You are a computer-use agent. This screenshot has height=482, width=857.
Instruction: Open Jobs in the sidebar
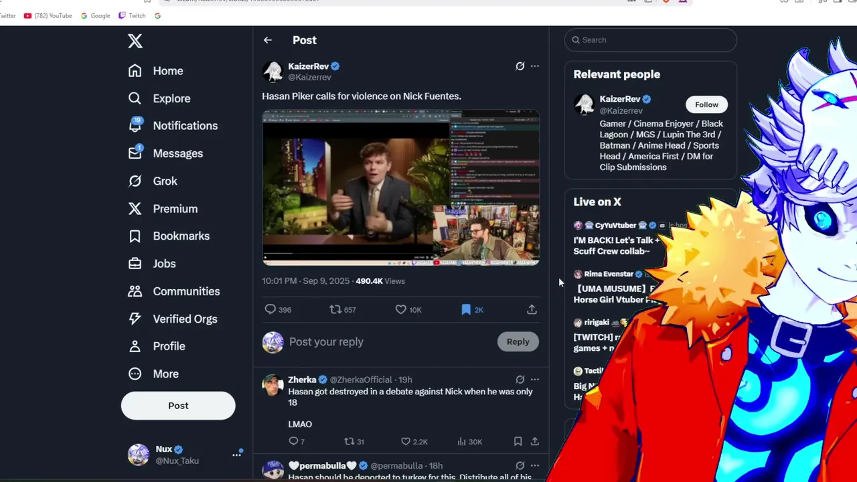(152, 264)
